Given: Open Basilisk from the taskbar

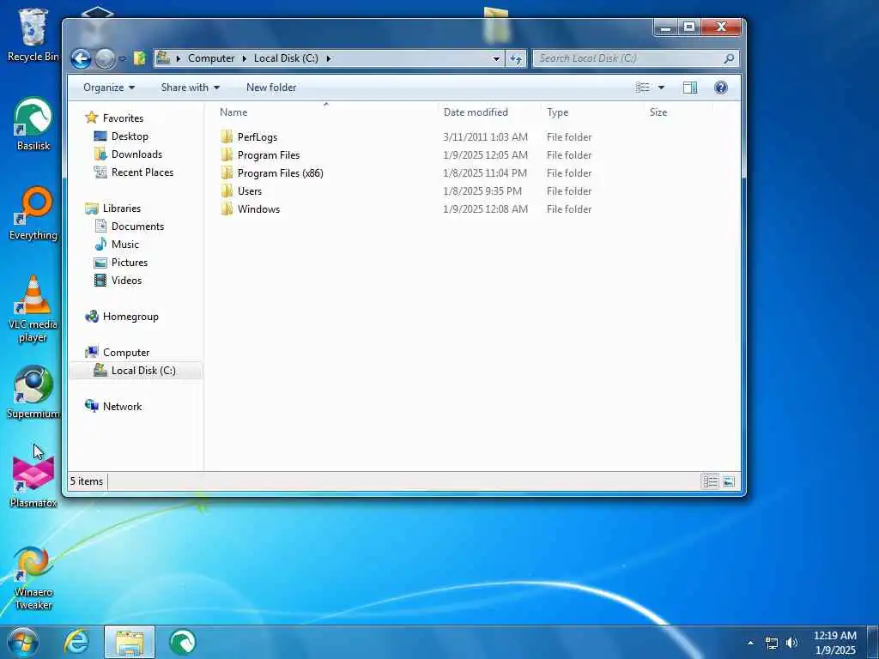Looking at the screenshot, I should 183,642.
